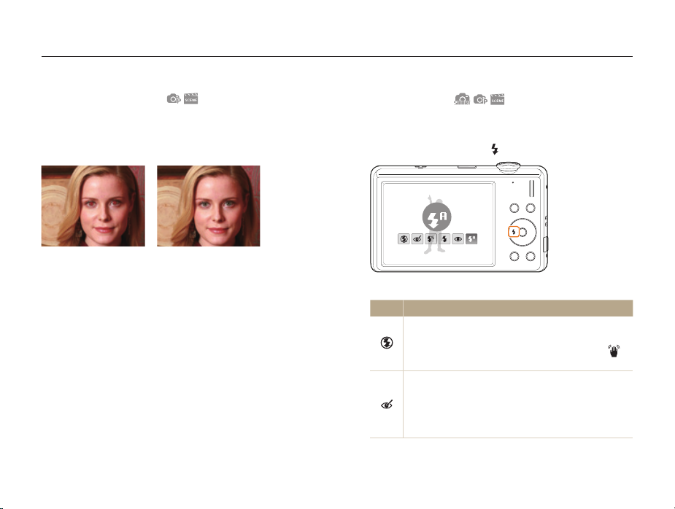675x509 pixels.
Task: Open the corrected portrait without red eyes
Action: click(209, 206)
